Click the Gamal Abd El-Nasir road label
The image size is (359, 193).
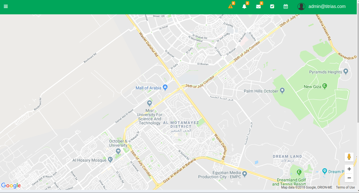pos(124,116)
